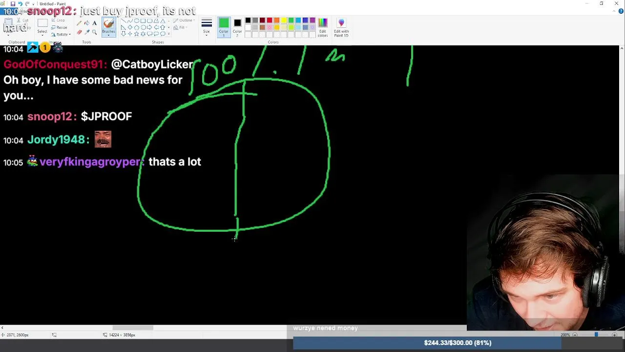
Task: Select the Pencil tool
Action: [x=79, y=23]
